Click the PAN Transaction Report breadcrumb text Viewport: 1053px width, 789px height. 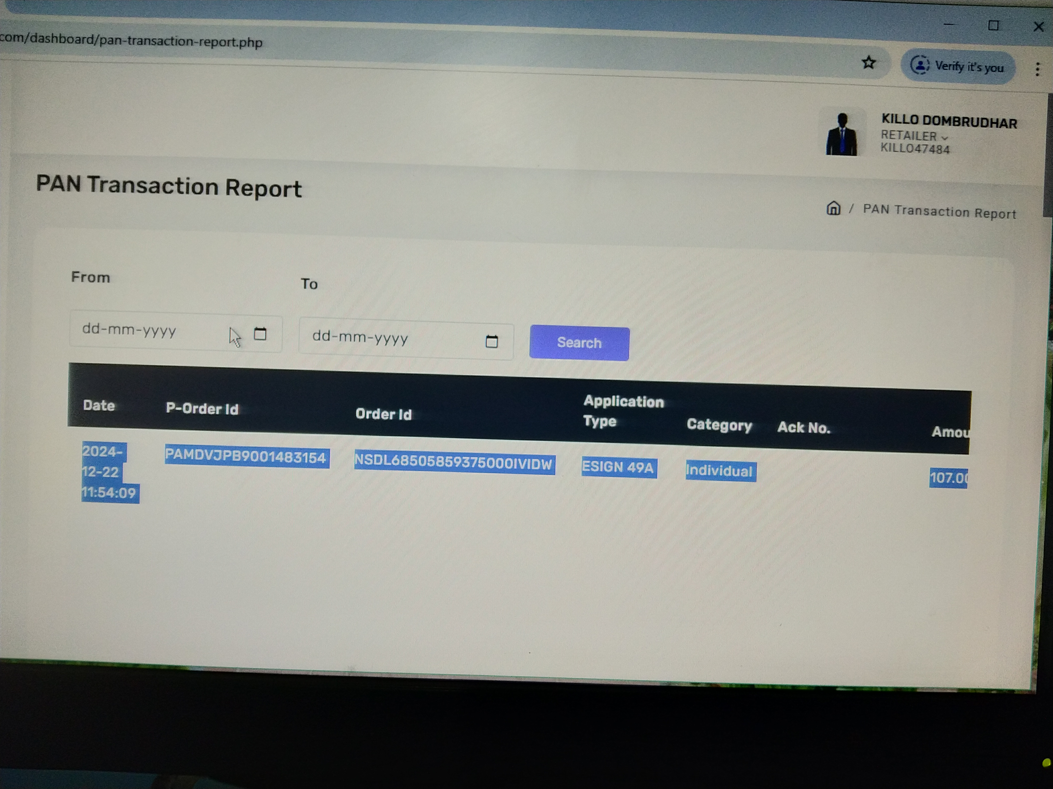[939, 212]
